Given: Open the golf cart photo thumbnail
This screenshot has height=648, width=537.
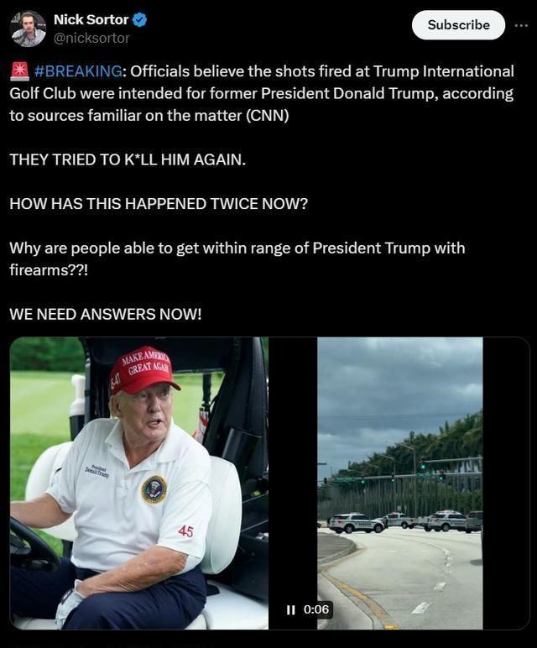Looking at the screenshot, I should tap(138, 483).
